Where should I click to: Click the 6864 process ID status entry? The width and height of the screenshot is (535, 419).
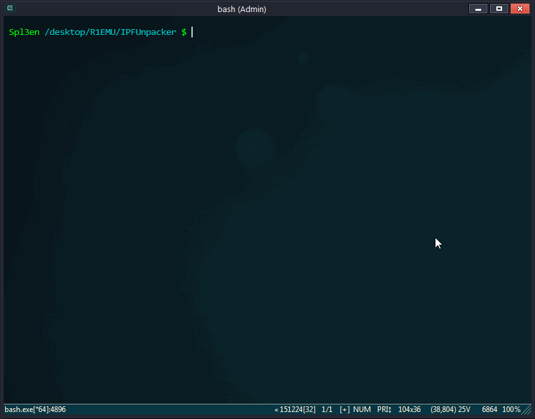(489, 409)
